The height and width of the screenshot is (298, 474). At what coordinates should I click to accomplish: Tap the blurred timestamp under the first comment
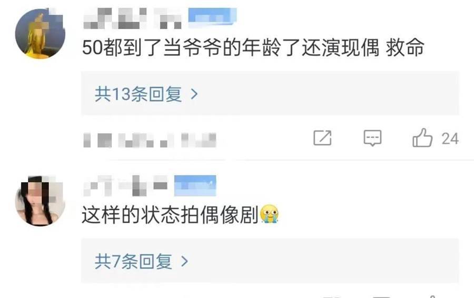[x=150, y=140]
